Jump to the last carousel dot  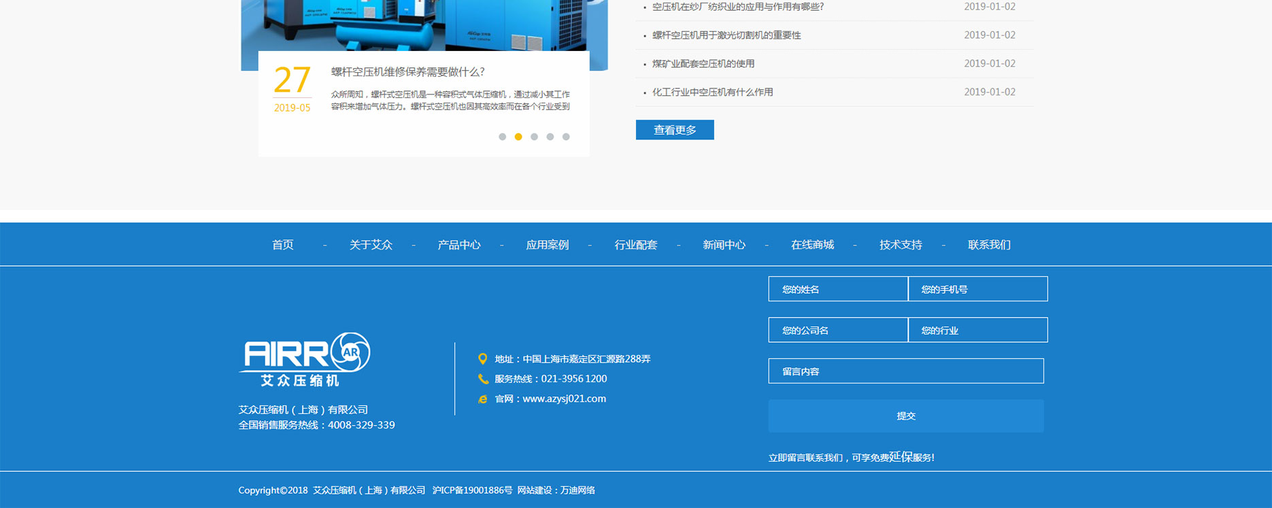tap(566, 137)
